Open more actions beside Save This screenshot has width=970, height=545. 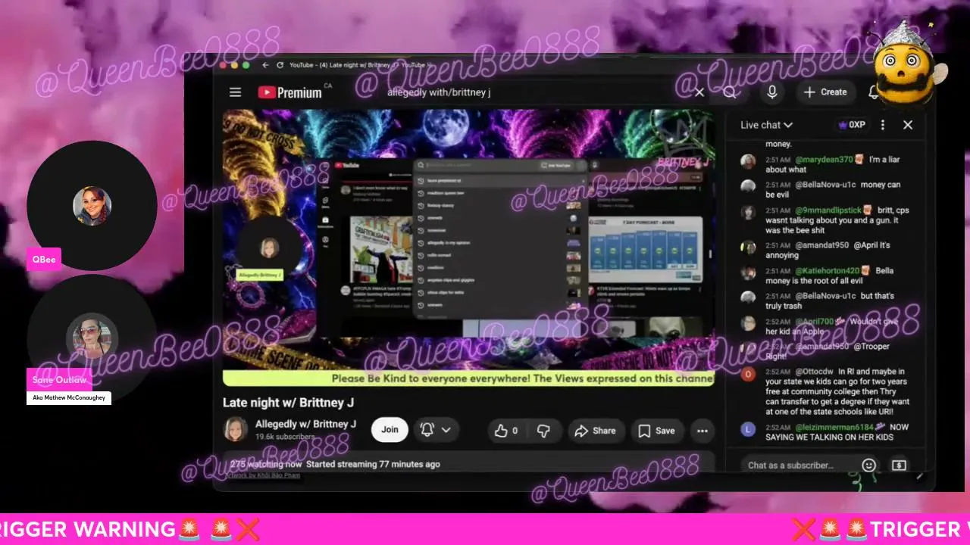[x=702, y=431]
